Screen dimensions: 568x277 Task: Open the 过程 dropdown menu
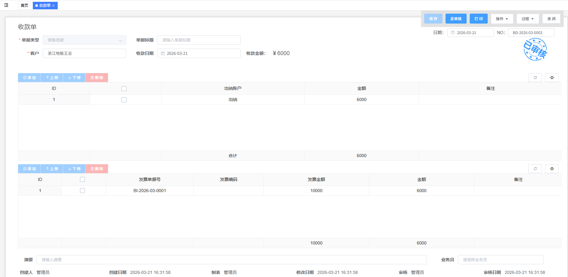[527, 19]
